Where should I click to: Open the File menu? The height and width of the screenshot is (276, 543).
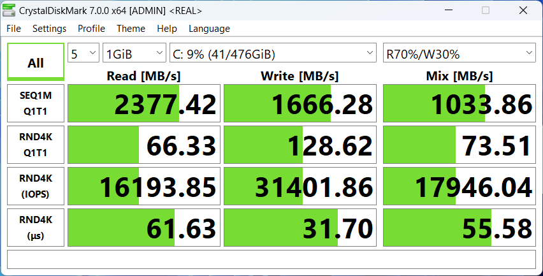13,29
